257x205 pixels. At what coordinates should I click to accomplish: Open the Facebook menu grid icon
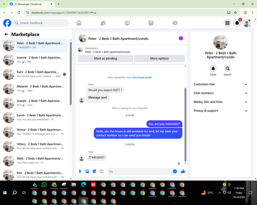227,23
